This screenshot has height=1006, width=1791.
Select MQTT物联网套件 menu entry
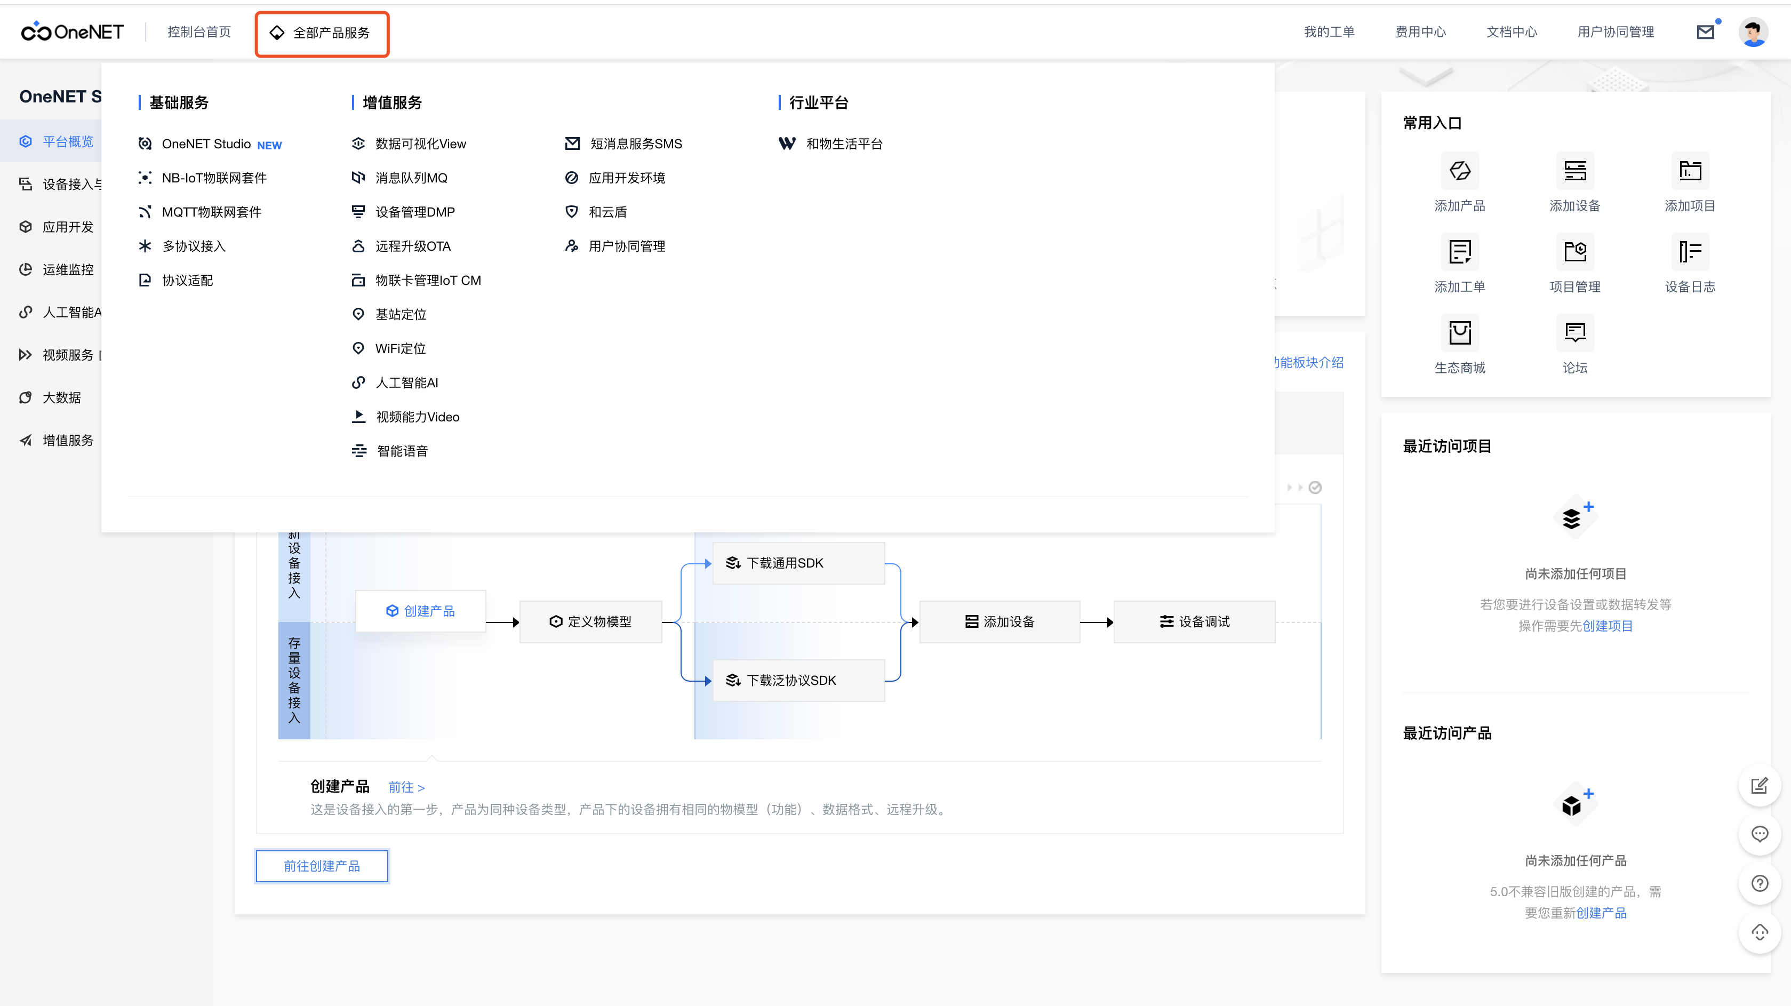coord(199,212)
